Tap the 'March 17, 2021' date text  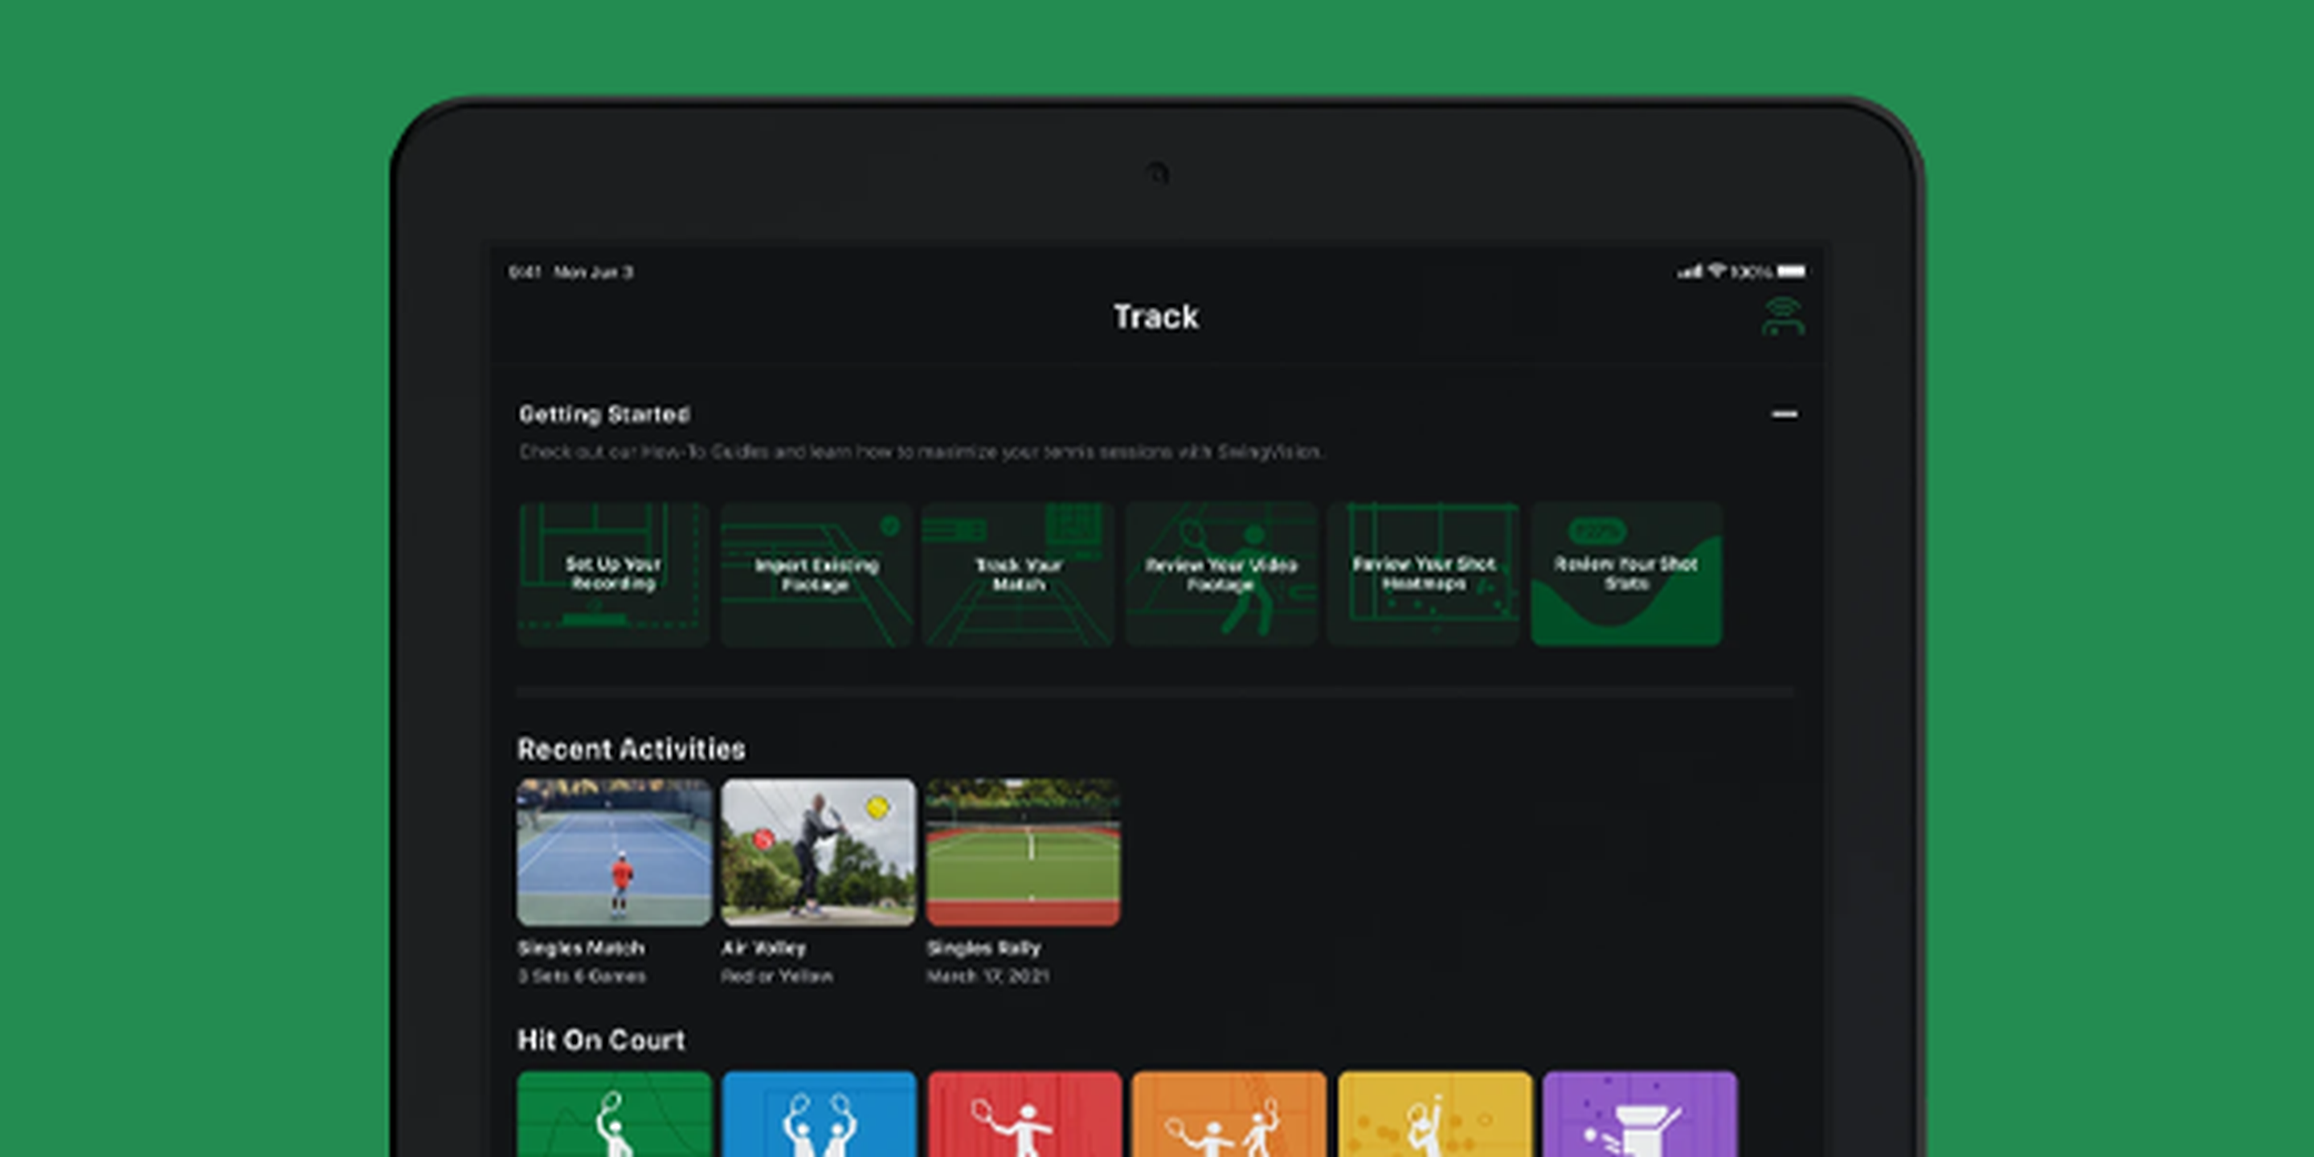987,975
